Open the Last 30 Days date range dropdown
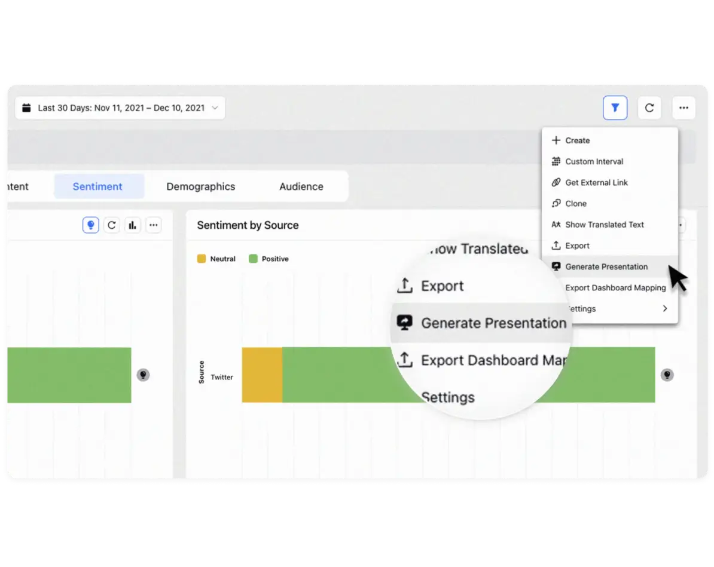Image resolution: width=714 pixels, height=567 pixels. coord(120,108)
